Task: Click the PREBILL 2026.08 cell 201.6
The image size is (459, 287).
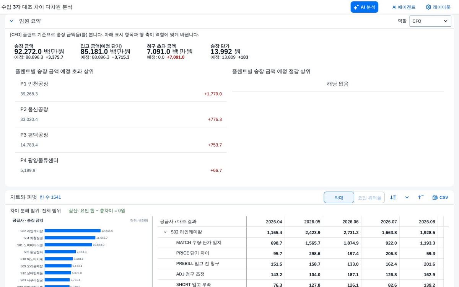Action: [419, 264]
